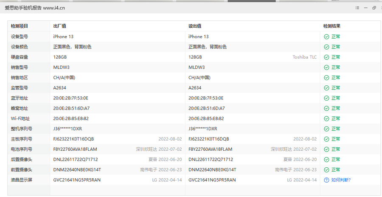The width and height of the screenshot is (382, 197).
Task: Click 正常 result text for 设备型号
Action: [336, 37]
